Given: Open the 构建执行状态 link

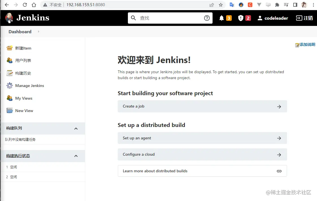Looking at the screenshot, I should click(18, 156).
